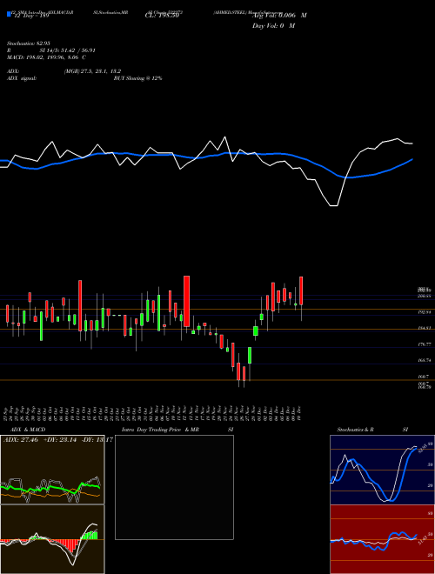Image resolution: width=435 pixels, height=574 pixels.
Task: Click the '(MGR) 27.5, 23.1, 13.2' ADX values
Action: coord(92,71)
